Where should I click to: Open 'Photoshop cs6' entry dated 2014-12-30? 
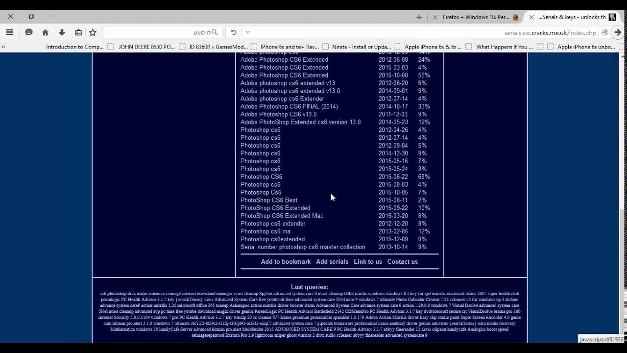tap(260, 153)
